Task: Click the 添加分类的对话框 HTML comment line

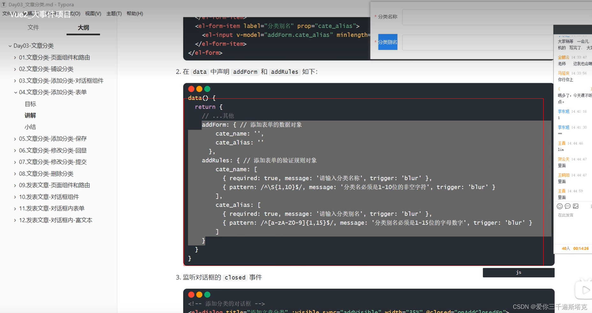Action: (x=226, y=304)
